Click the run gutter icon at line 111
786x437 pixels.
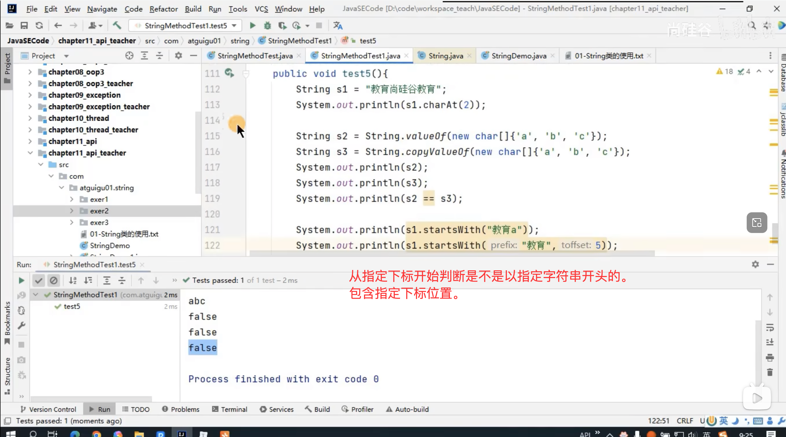click(229, 73)
